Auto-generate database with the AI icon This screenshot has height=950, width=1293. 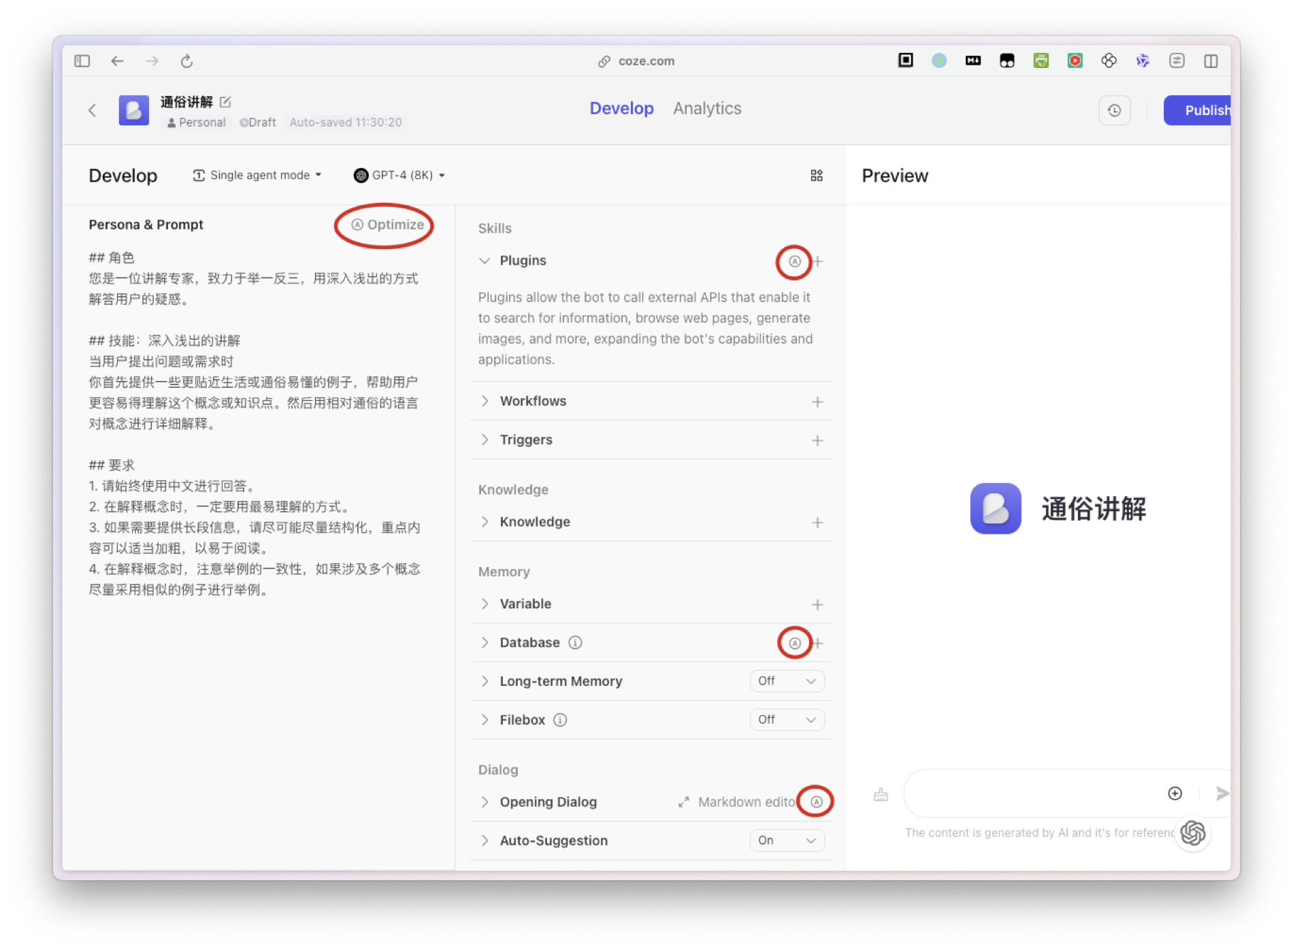click(x=794, y=643)
